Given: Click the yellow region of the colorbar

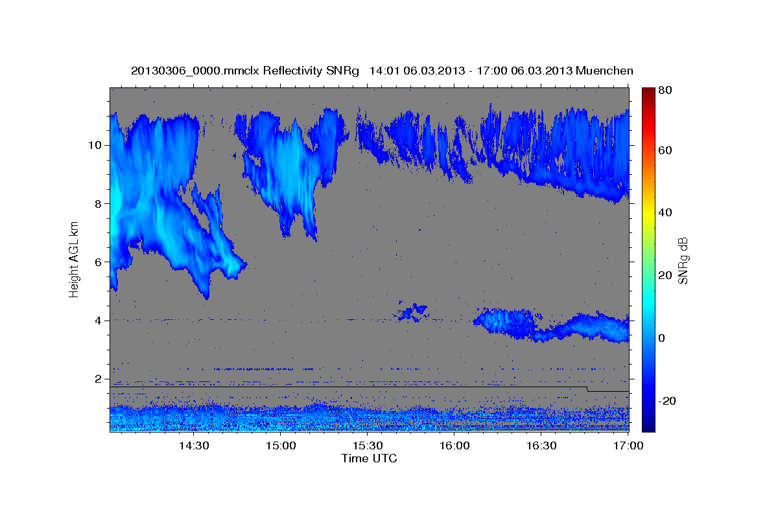Looking at the screenshot, I should (648, 212).
